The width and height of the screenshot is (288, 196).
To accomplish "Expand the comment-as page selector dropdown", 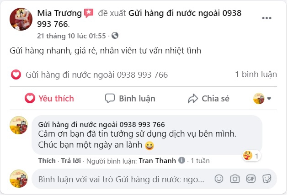I will [262, 99].
